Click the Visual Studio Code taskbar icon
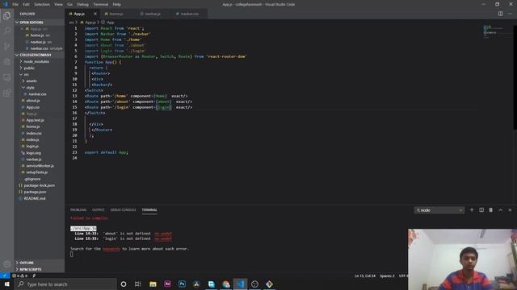The height and width of the screenshot is (290, 517). coord(241,284)
